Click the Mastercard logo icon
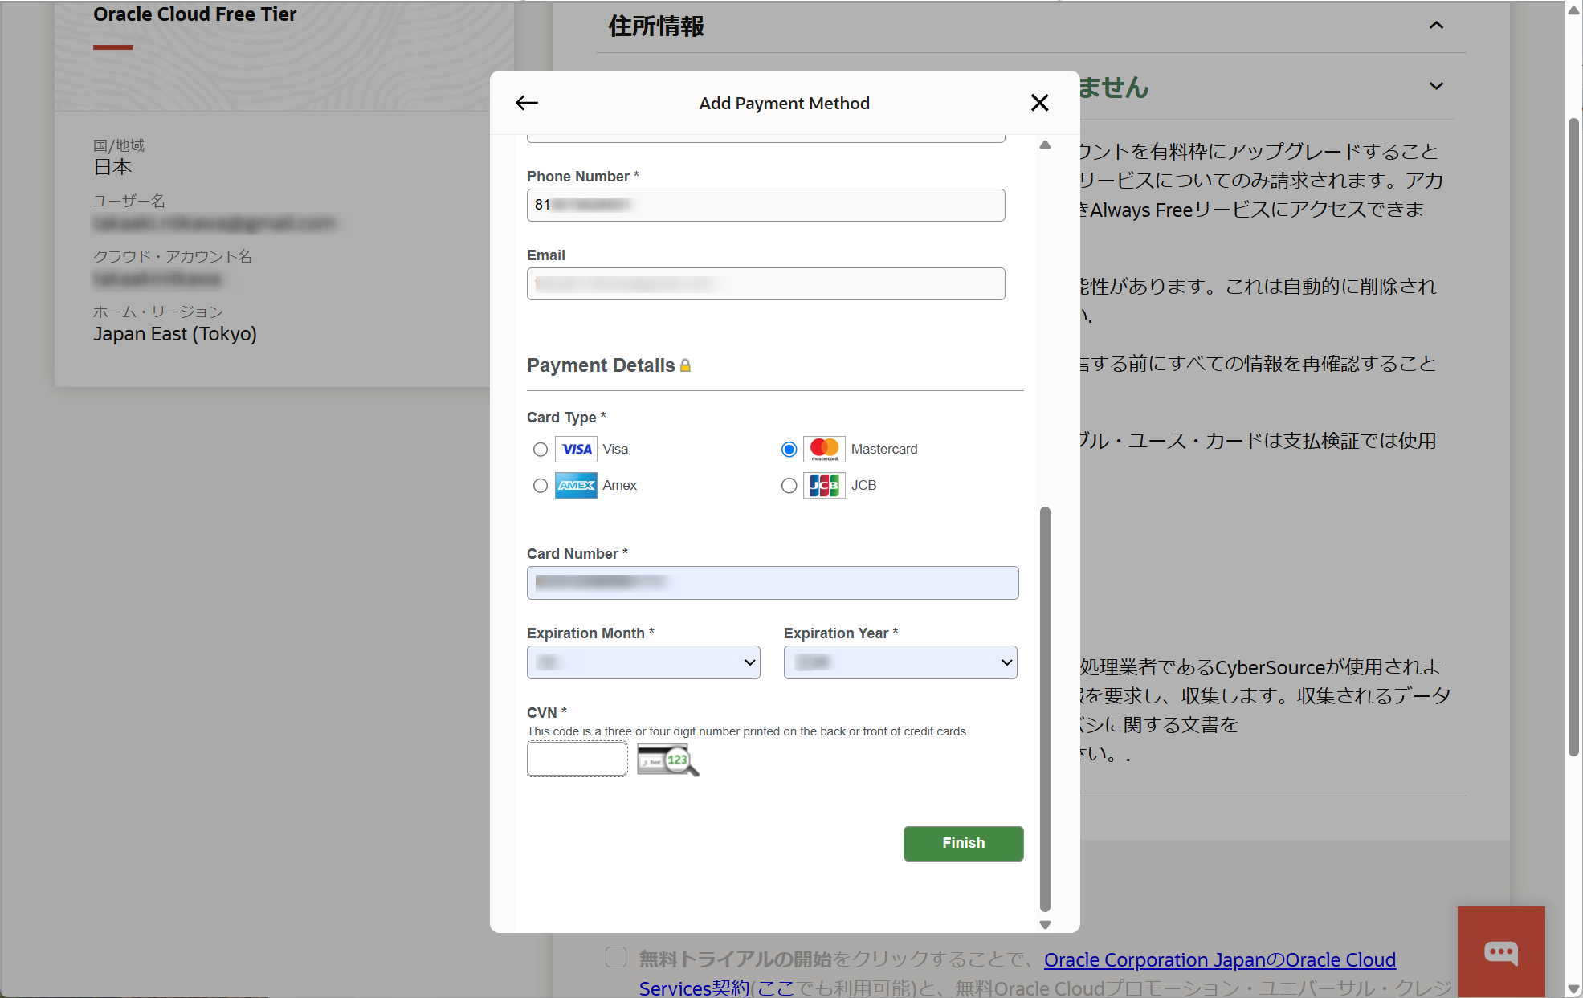Viewport: 1583px width, 998px height. [x=824, y=449]
